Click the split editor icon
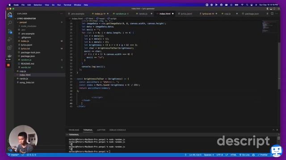 [272, 14]
